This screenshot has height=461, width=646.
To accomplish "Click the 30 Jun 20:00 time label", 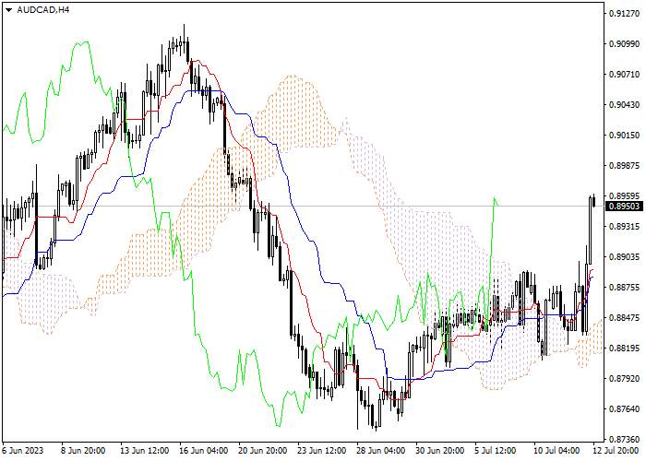I will click(x=439, y=451).
